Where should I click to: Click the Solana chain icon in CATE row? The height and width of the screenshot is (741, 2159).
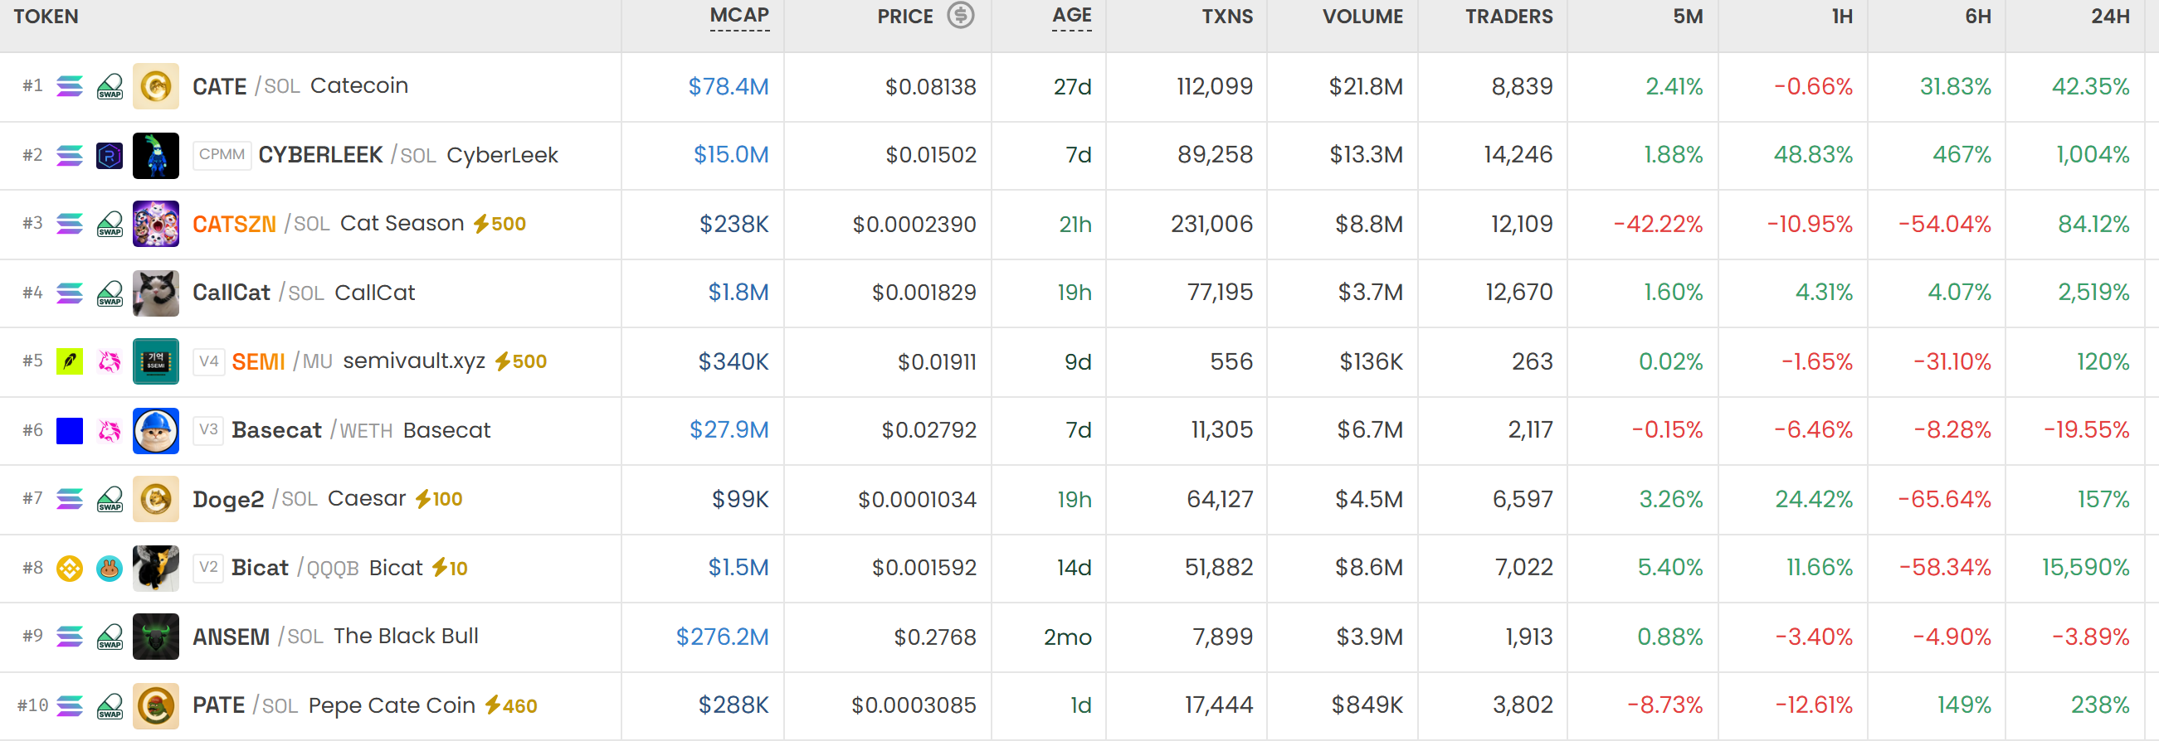(x=70, y=86)
